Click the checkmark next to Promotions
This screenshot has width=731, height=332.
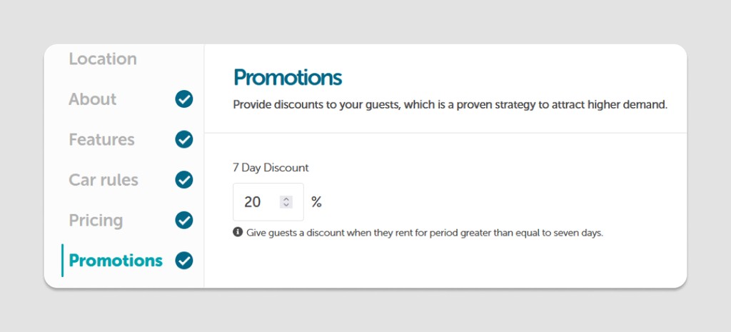tap(184, 261)
